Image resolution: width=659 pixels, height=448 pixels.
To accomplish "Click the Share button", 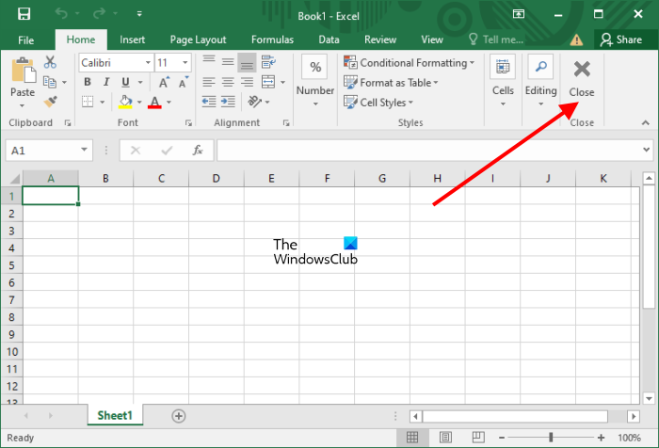I will [621, 40].
